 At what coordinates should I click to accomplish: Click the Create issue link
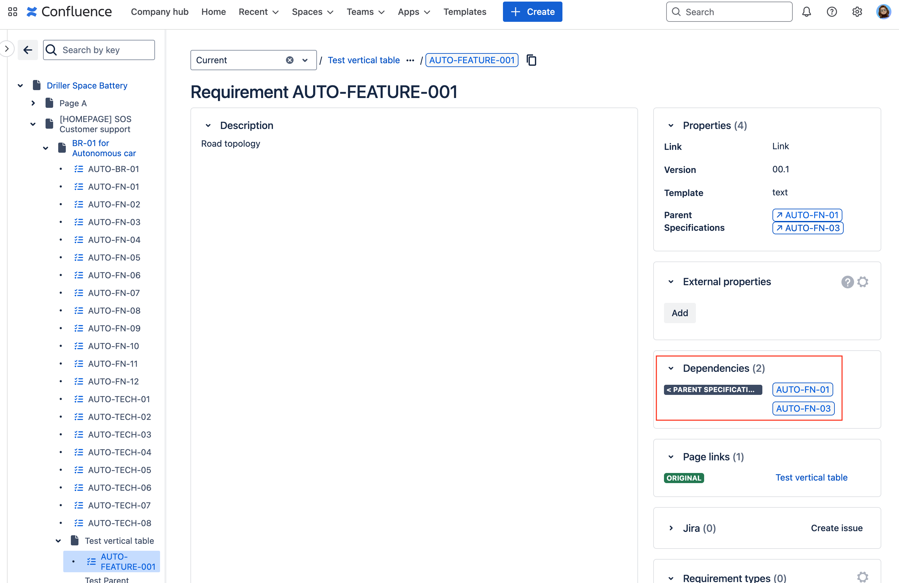[x=836, y=528]
